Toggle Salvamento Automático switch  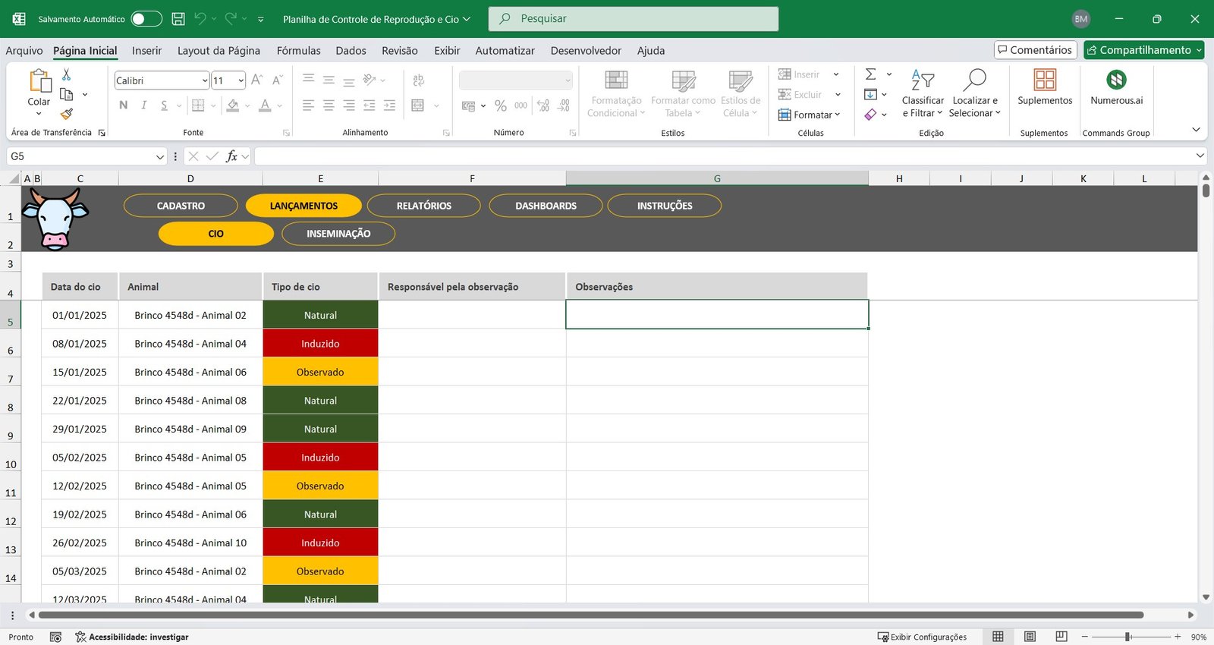[146, 19]
